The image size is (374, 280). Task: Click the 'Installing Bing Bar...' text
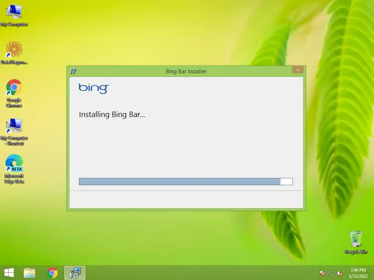pyautogui.click(x=112, y=114)
